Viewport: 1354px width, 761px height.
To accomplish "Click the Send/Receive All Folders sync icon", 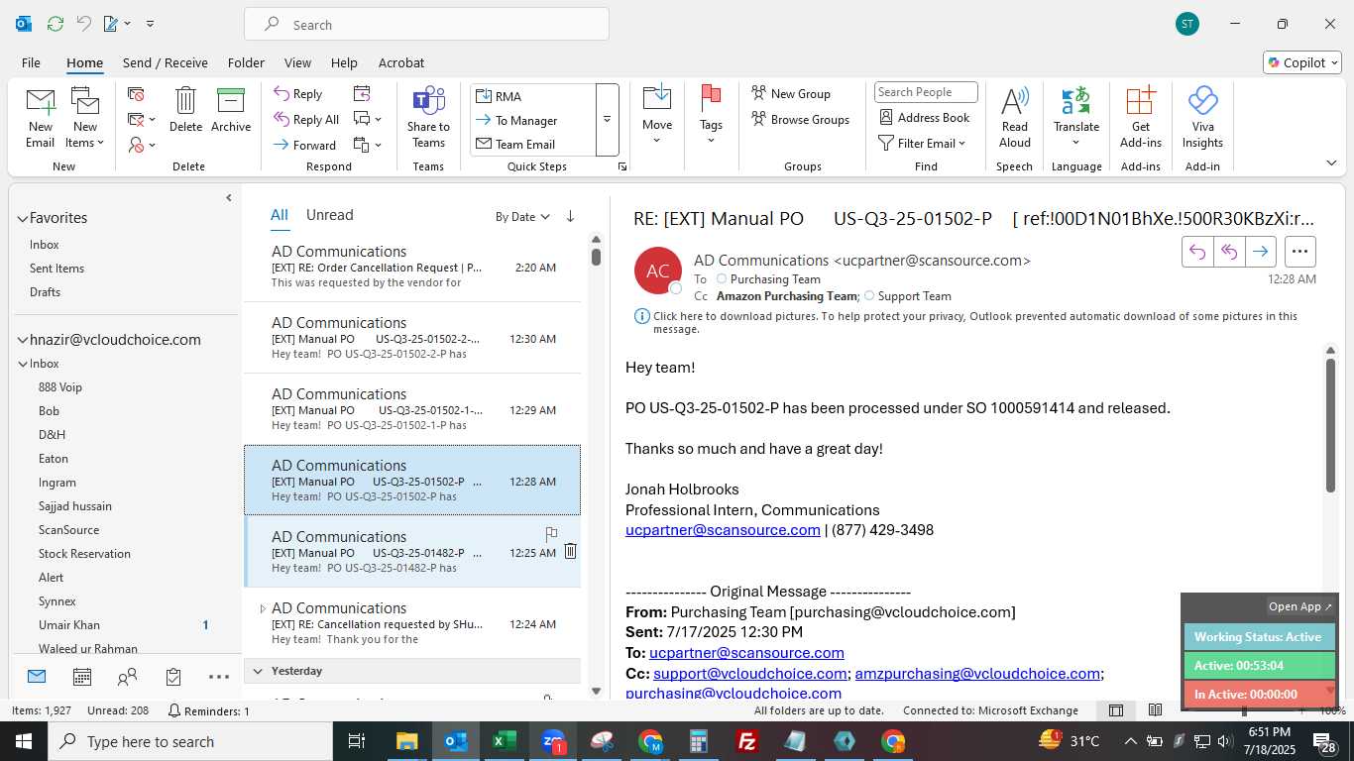I will tap(56, 24).
